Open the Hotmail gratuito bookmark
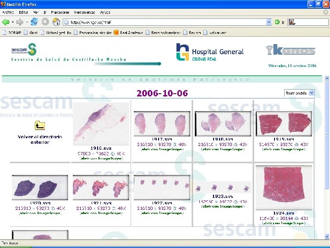This screenshot has width=330, height=248. 56,33
